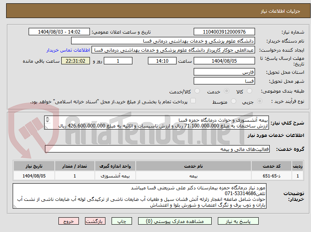Click the service group field فعالیت‌های مالی و بیمه

[157, 149]
